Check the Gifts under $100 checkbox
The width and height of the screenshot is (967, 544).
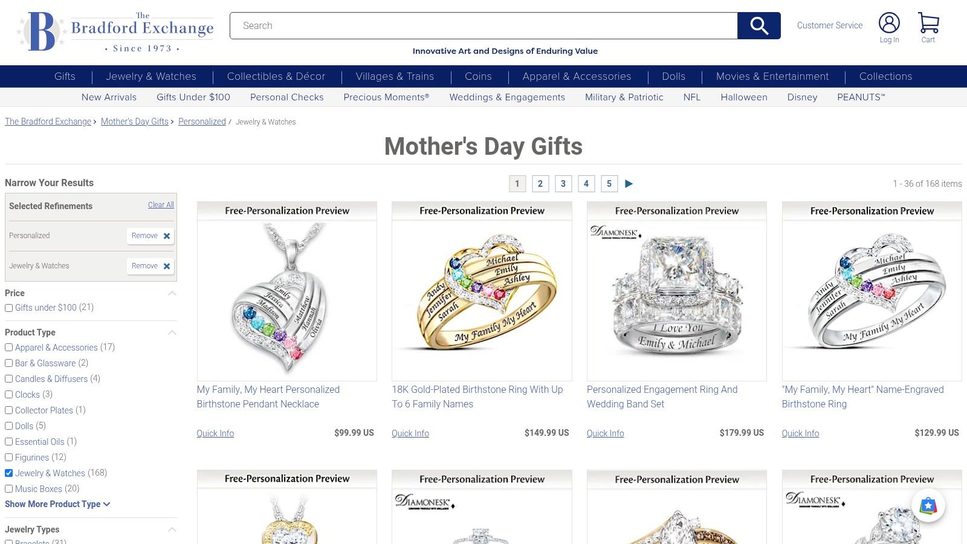tap(9, 308)
